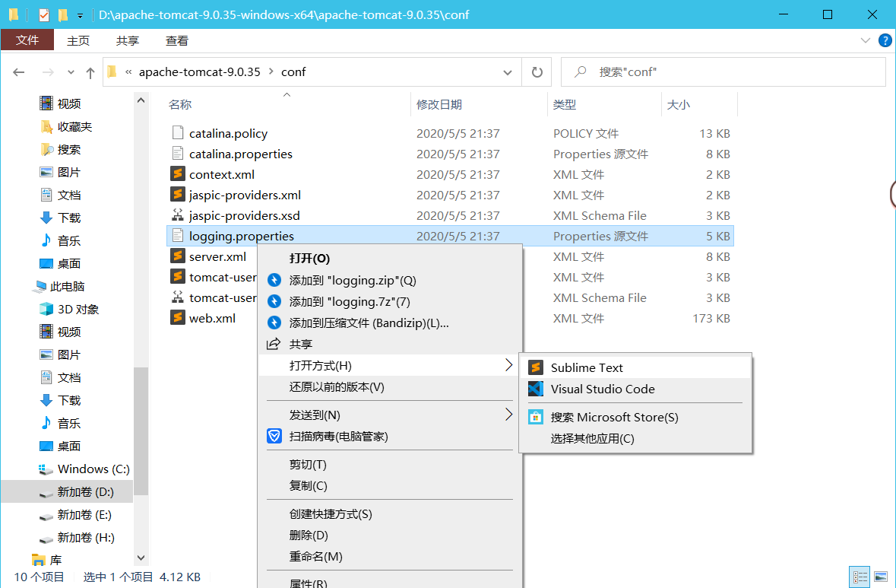Viewport: 896px width, 588px height.
Task: Select the details list view icon
Action: [860, 577]
